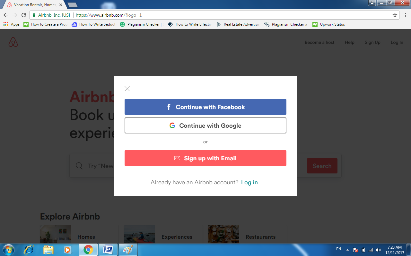Click the Chrome user profile button
Image resolution: width=411 pixels, height=256 pixels.
click(372, 3)
